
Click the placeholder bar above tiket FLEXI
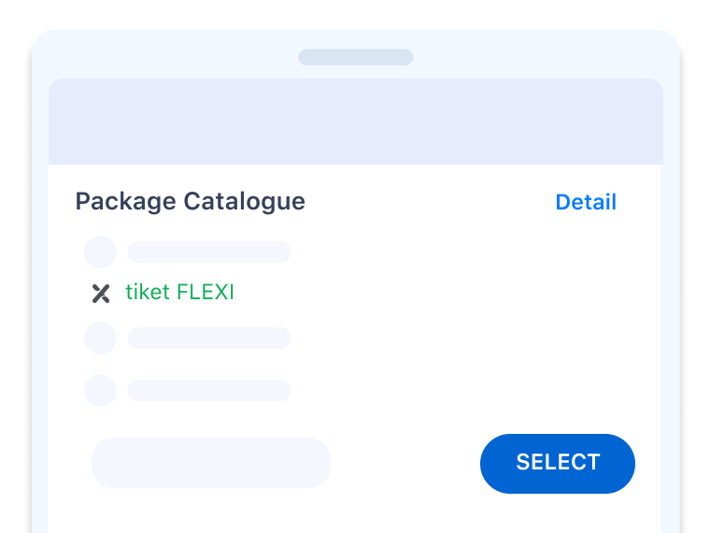tap(209, 252)
